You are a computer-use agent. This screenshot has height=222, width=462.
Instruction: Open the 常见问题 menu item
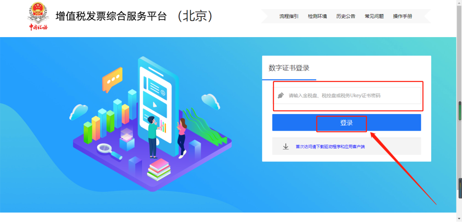click(x=374, y=16)
